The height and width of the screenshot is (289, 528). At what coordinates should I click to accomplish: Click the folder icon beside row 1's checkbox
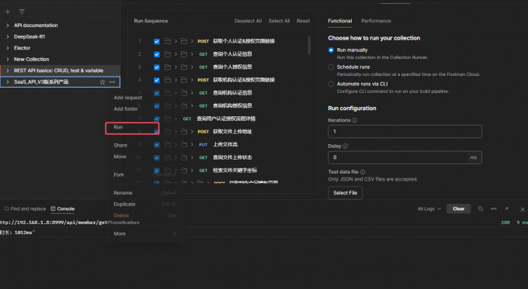pos(168,41)
